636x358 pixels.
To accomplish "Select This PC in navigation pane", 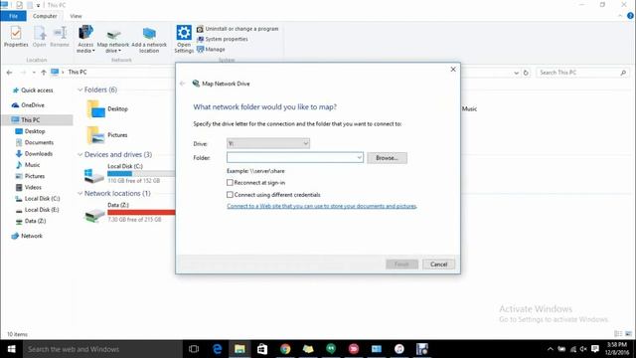I will (38, 119).
